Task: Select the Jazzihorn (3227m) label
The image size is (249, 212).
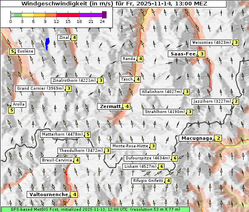Action: point(212,101)
